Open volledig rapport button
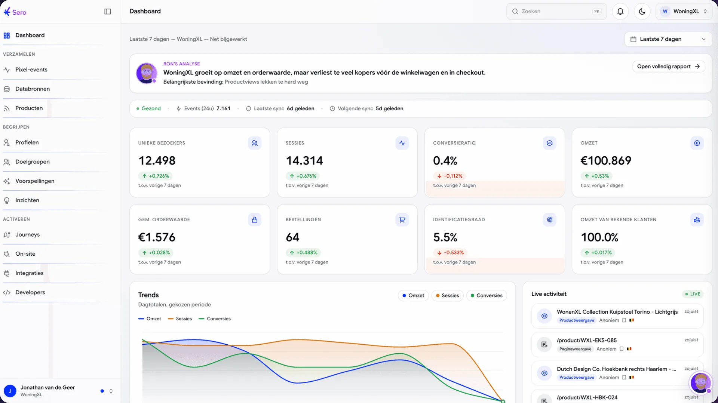This screenshot has width=718, height=403. click(x=669, y=67)
